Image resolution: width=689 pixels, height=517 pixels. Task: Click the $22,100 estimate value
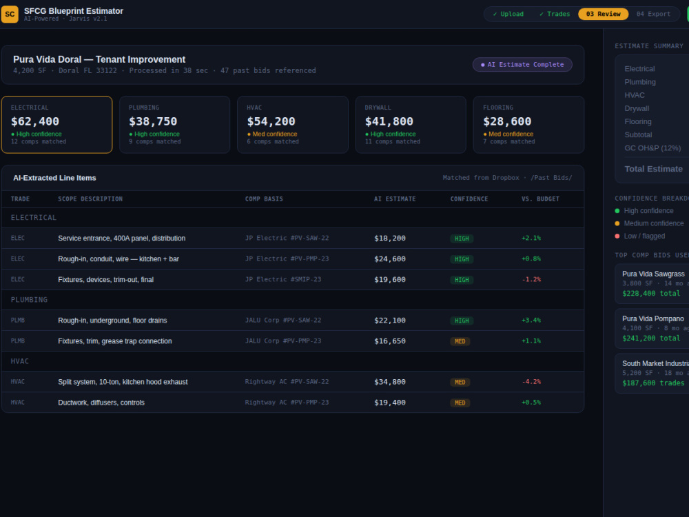[x=390, y=321]
